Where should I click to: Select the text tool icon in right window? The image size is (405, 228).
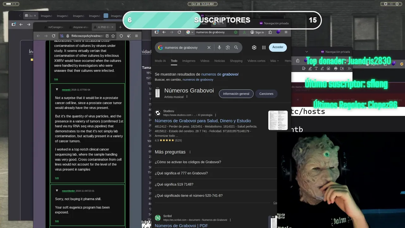316,68
